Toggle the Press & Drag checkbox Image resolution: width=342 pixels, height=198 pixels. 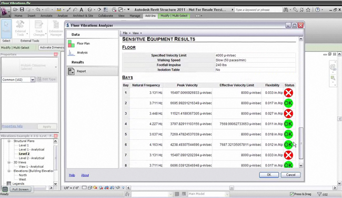(x=292, y=194)
